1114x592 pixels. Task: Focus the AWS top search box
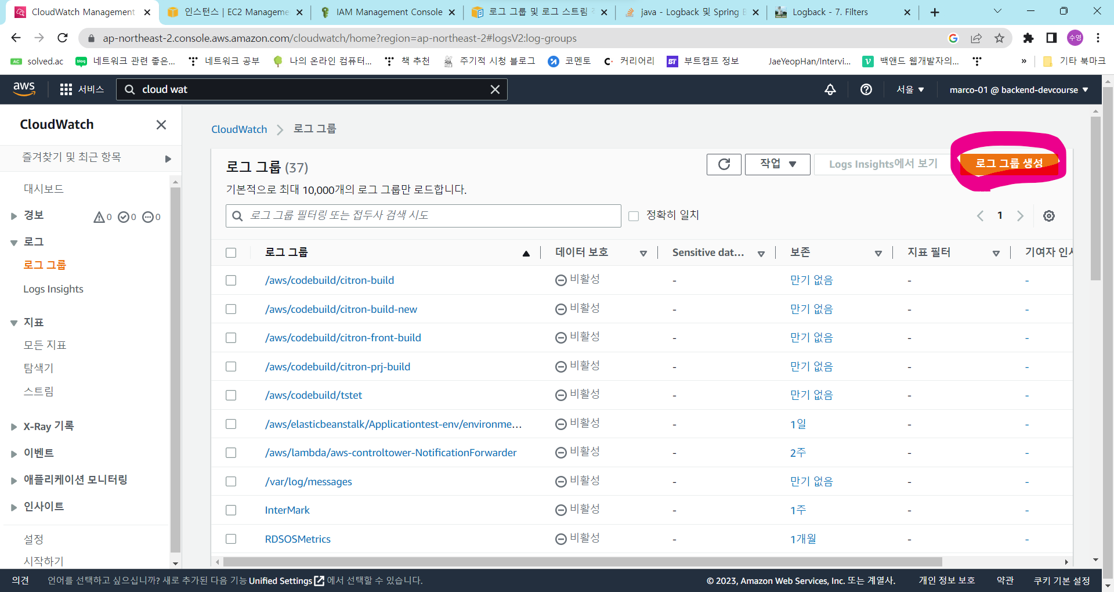pyautogui.click(x=312, y=89)
